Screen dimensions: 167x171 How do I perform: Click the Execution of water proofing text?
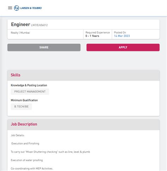pos(27,160)
